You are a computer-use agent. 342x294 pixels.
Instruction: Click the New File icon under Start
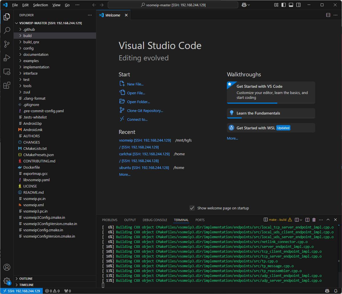tap(122, 84)
